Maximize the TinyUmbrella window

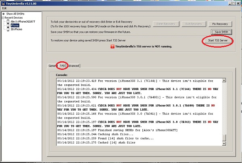(x=234, y=3)
